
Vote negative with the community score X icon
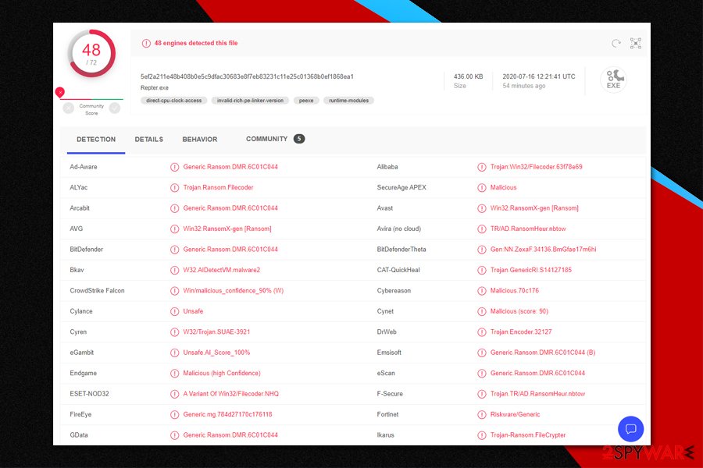[68, 108]
